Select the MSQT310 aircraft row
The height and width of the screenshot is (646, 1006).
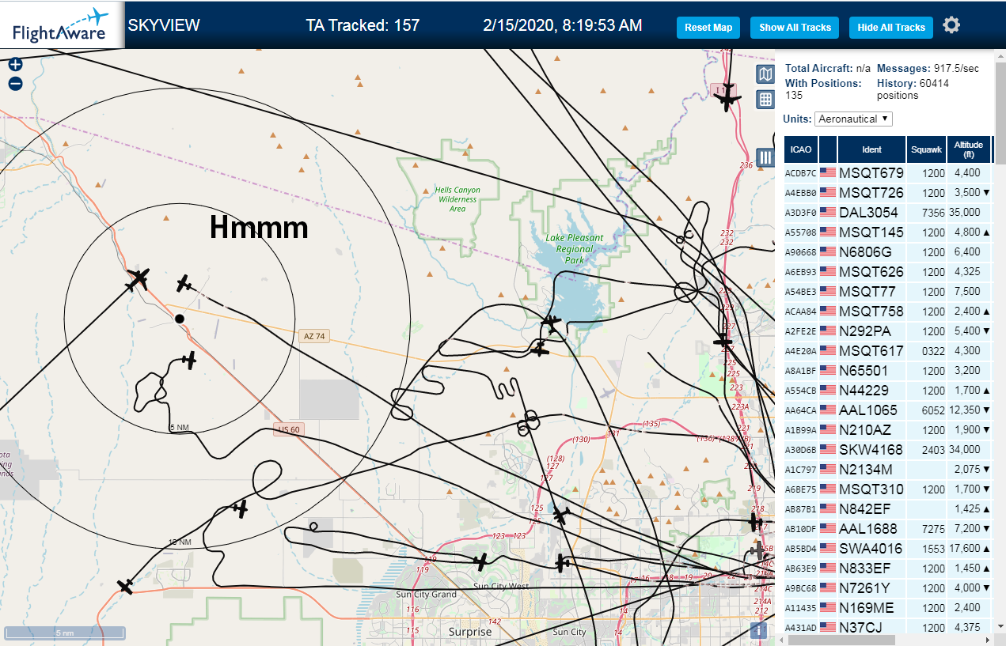[x=887, y=489]
